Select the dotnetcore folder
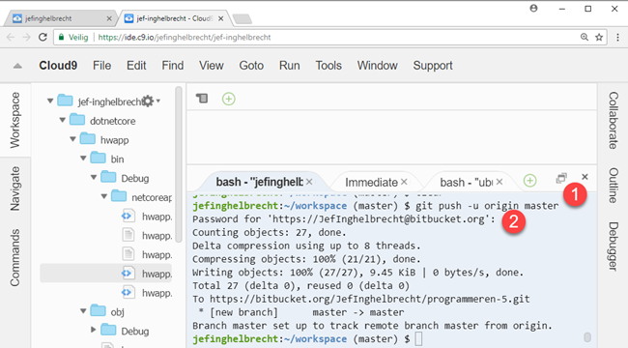 pos(112,121)
